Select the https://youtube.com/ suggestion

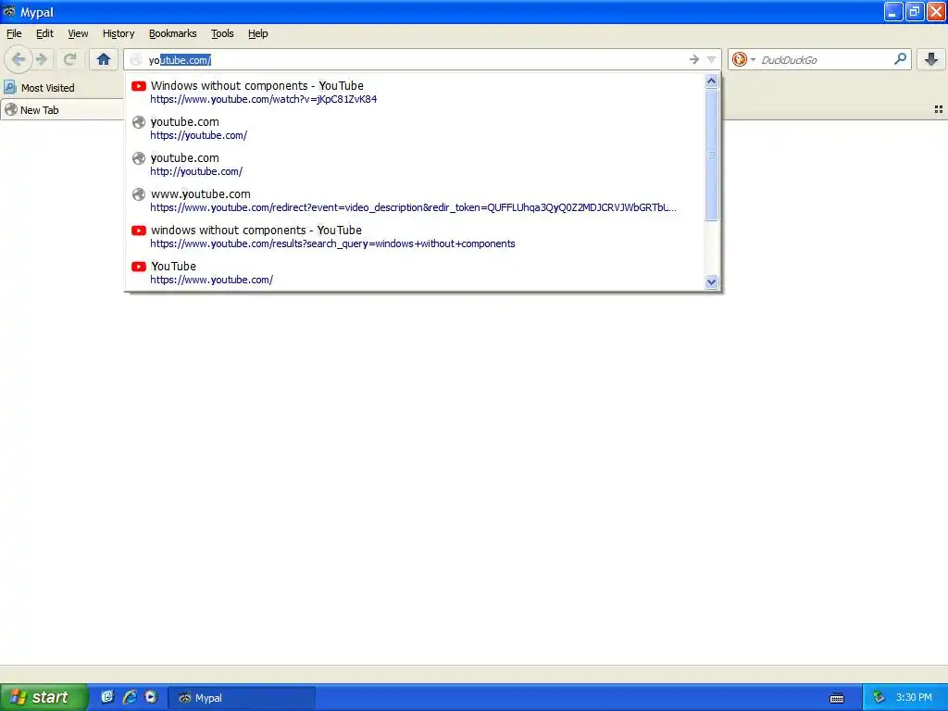(415, 128)
